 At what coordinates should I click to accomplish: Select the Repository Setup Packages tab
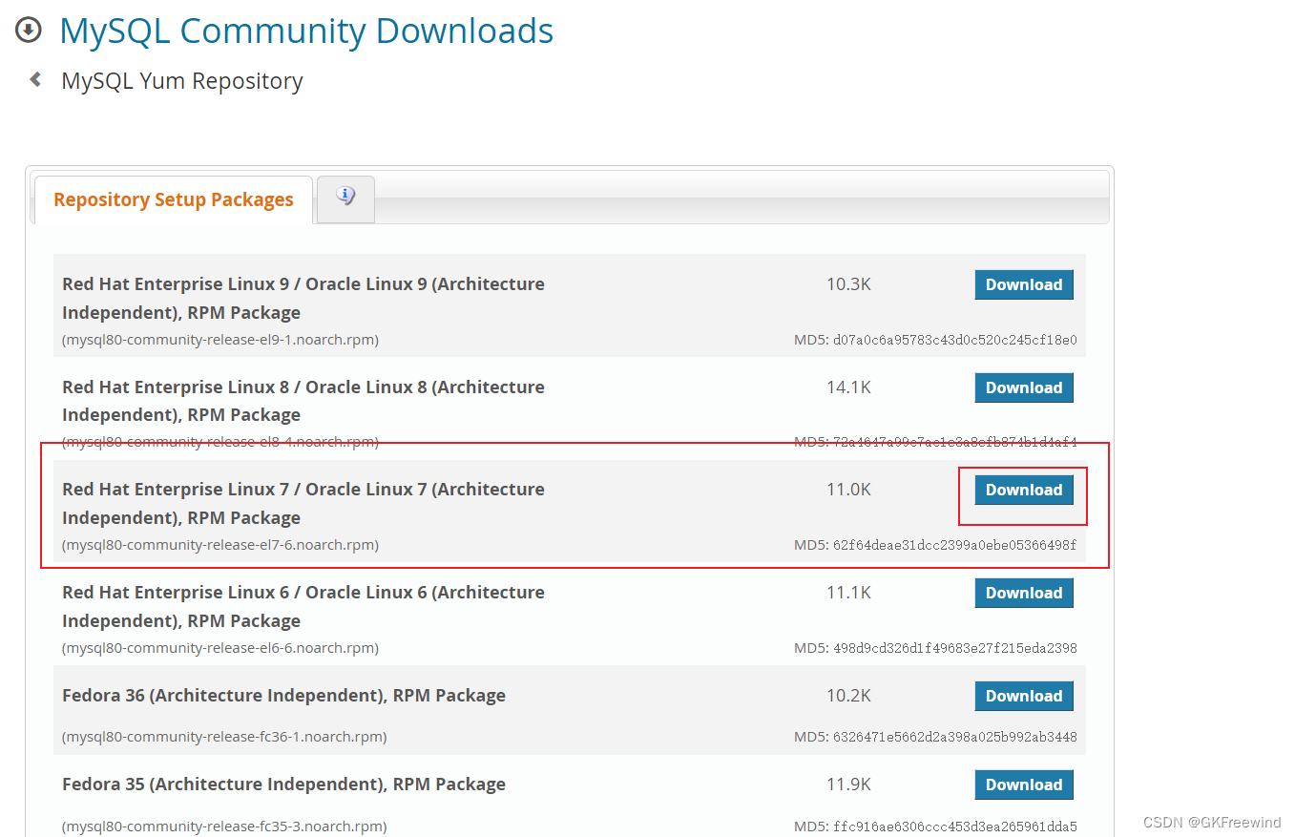pos(174,199)
